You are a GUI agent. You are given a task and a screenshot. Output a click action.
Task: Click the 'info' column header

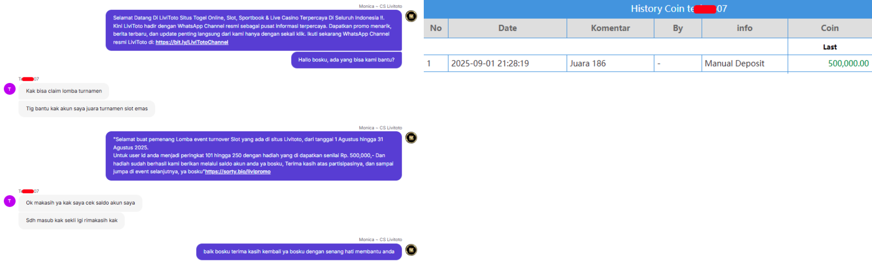745,28
